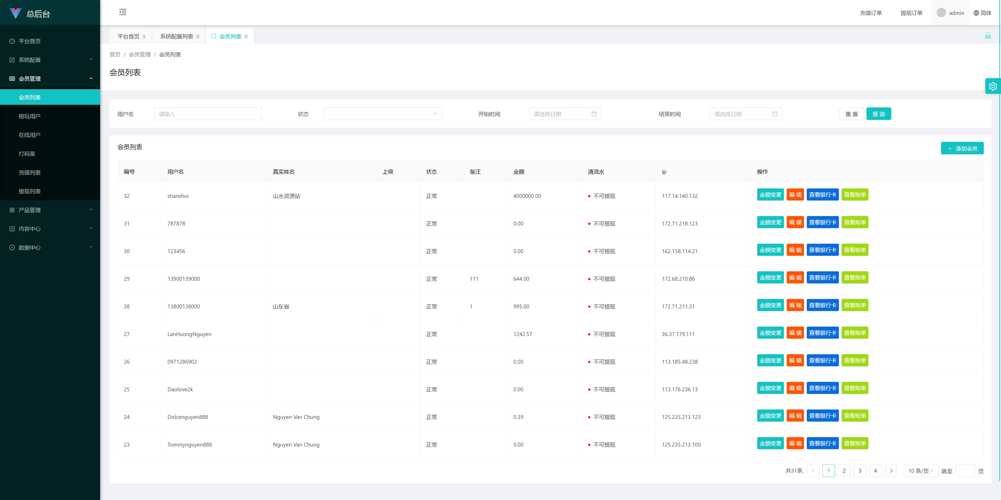The image size is (1001, 500).
Task: Click 查看银行卡 for user shanshui
Action: [822, 195]
